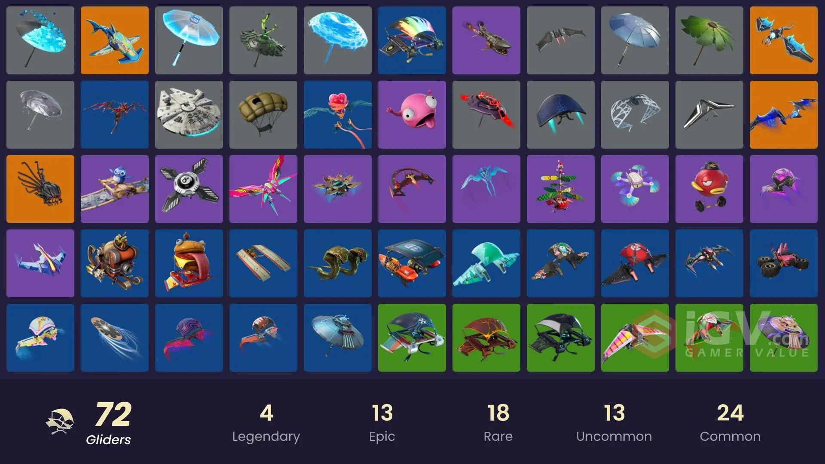
Task: Select the Christmas tree glider
Action: click(561, 189)
